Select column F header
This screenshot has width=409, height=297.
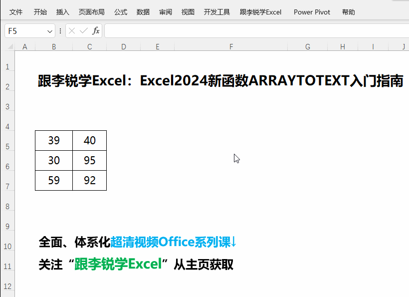[x=231, y=47]
